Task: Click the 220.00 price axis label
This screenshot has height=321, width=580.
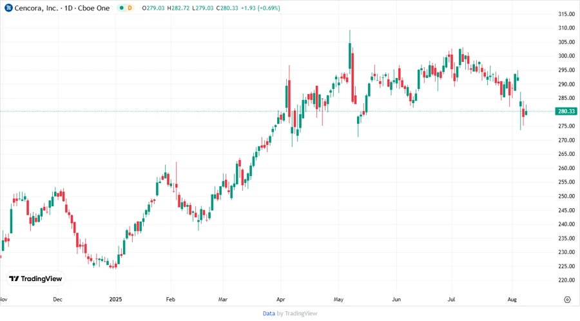Action: coord(566,280)
